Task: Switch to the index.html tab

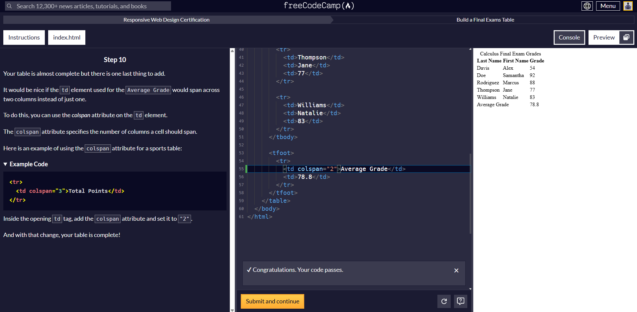Action: 67,38
